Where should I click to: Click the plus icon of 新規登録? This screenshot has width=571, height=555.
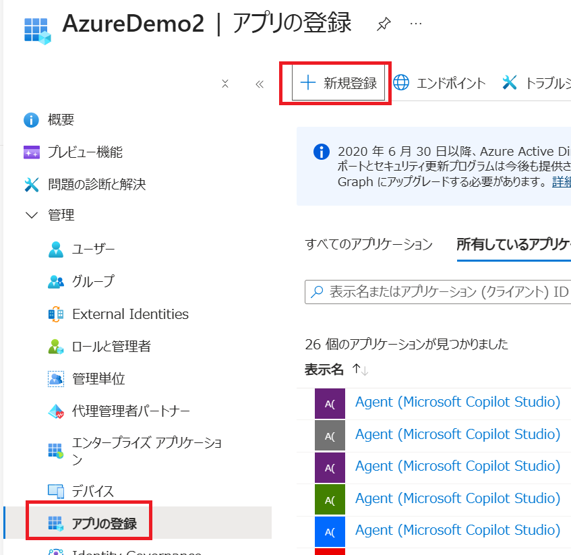tap(307, 83)
